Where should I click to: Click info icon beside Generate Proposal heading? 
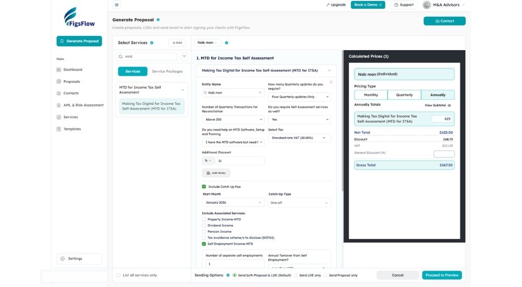pos(158,20)
